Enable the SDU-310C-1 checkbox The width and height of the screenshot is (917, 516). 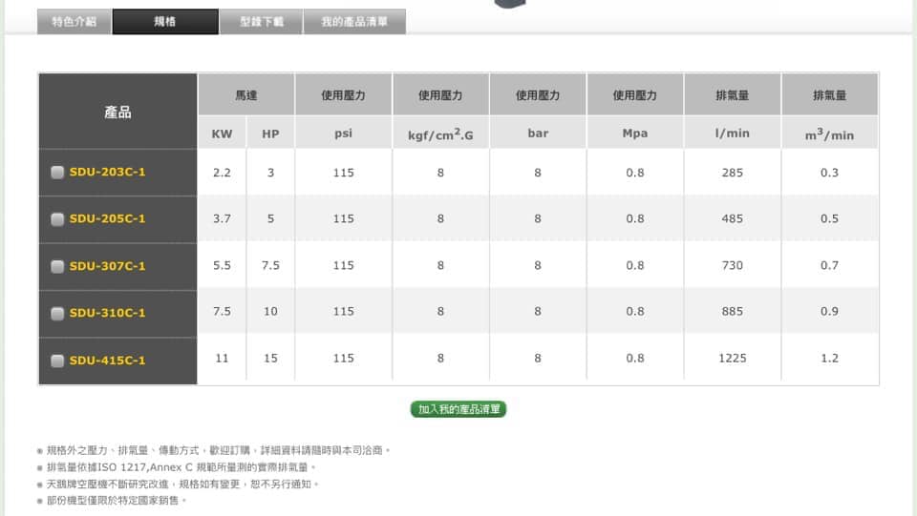point(57,313)
